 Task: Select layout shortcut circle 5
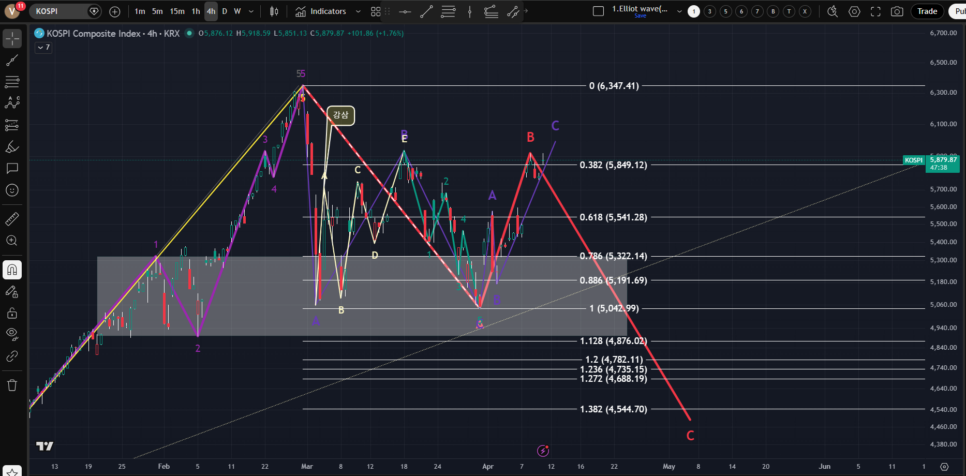(x=726, y=11)
